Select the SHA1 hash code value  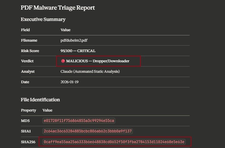pos(88,131)
